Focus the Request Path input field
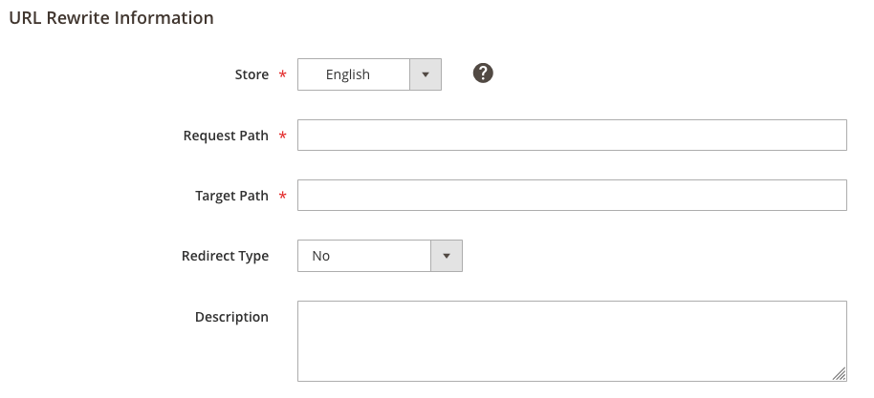Screen dimensions: 874x398 pos(572,135)
